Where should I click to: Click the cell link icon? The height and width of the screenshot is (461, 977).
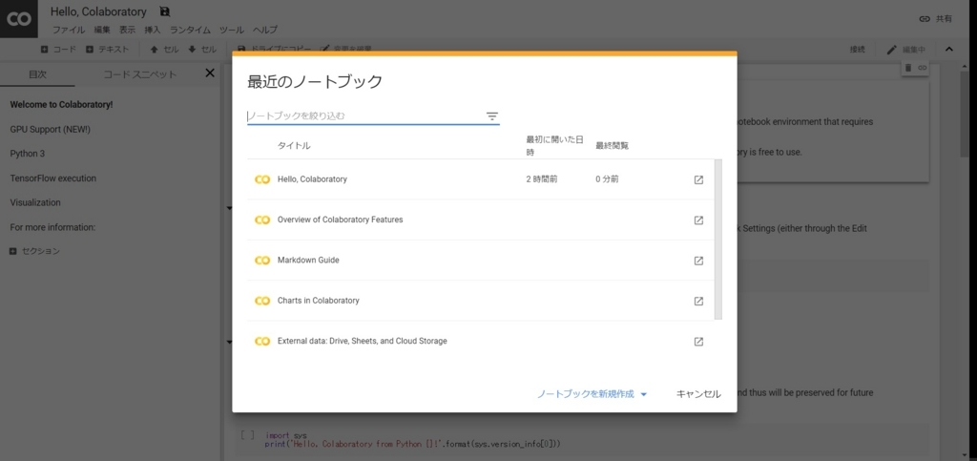click(x=923, y=67)
